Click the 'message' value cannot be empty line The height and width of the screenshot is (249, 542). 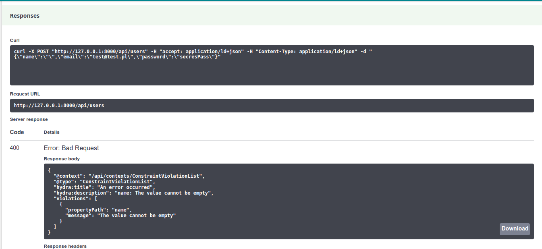coord(120,216)
